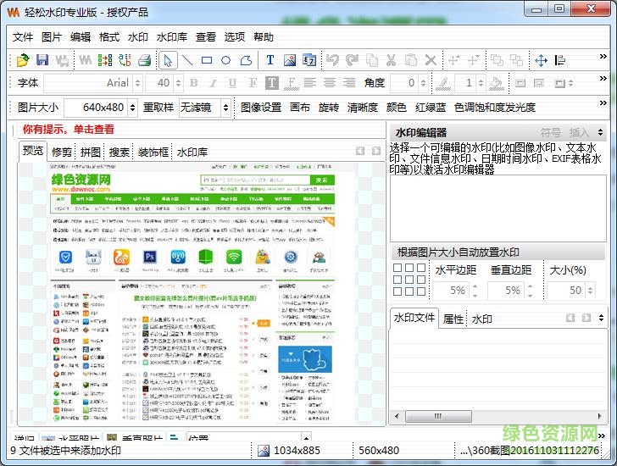Toggle underline formatting U button
Viewport: 617px width, 466px height.
232,82
